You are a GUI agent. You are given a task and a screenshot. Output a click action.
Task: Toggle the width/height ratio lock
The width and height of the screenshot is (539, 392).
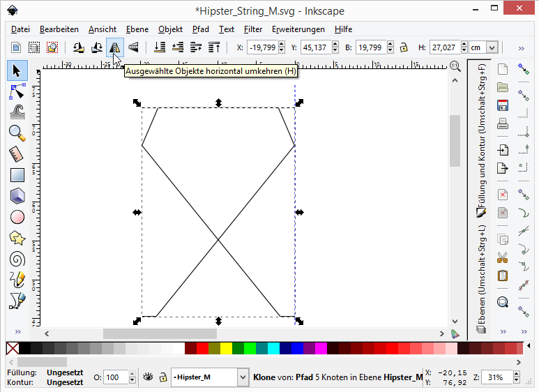(x=403, y=47)
